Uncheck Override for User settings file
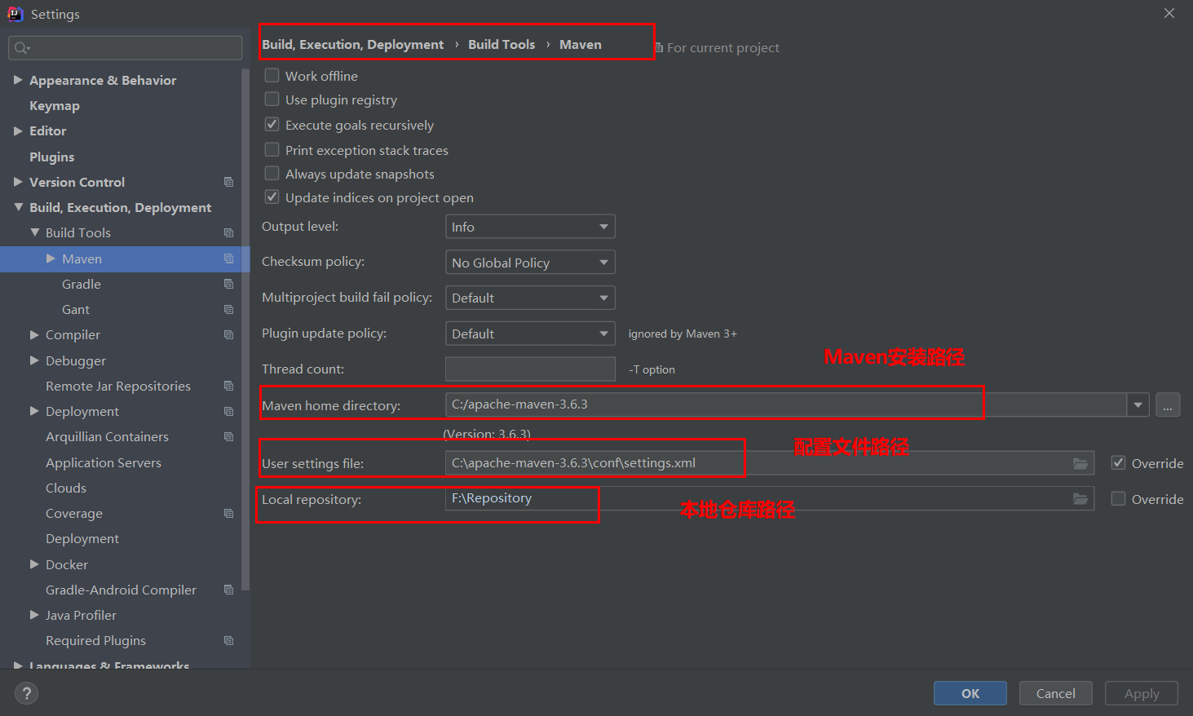 (1119, 462)
